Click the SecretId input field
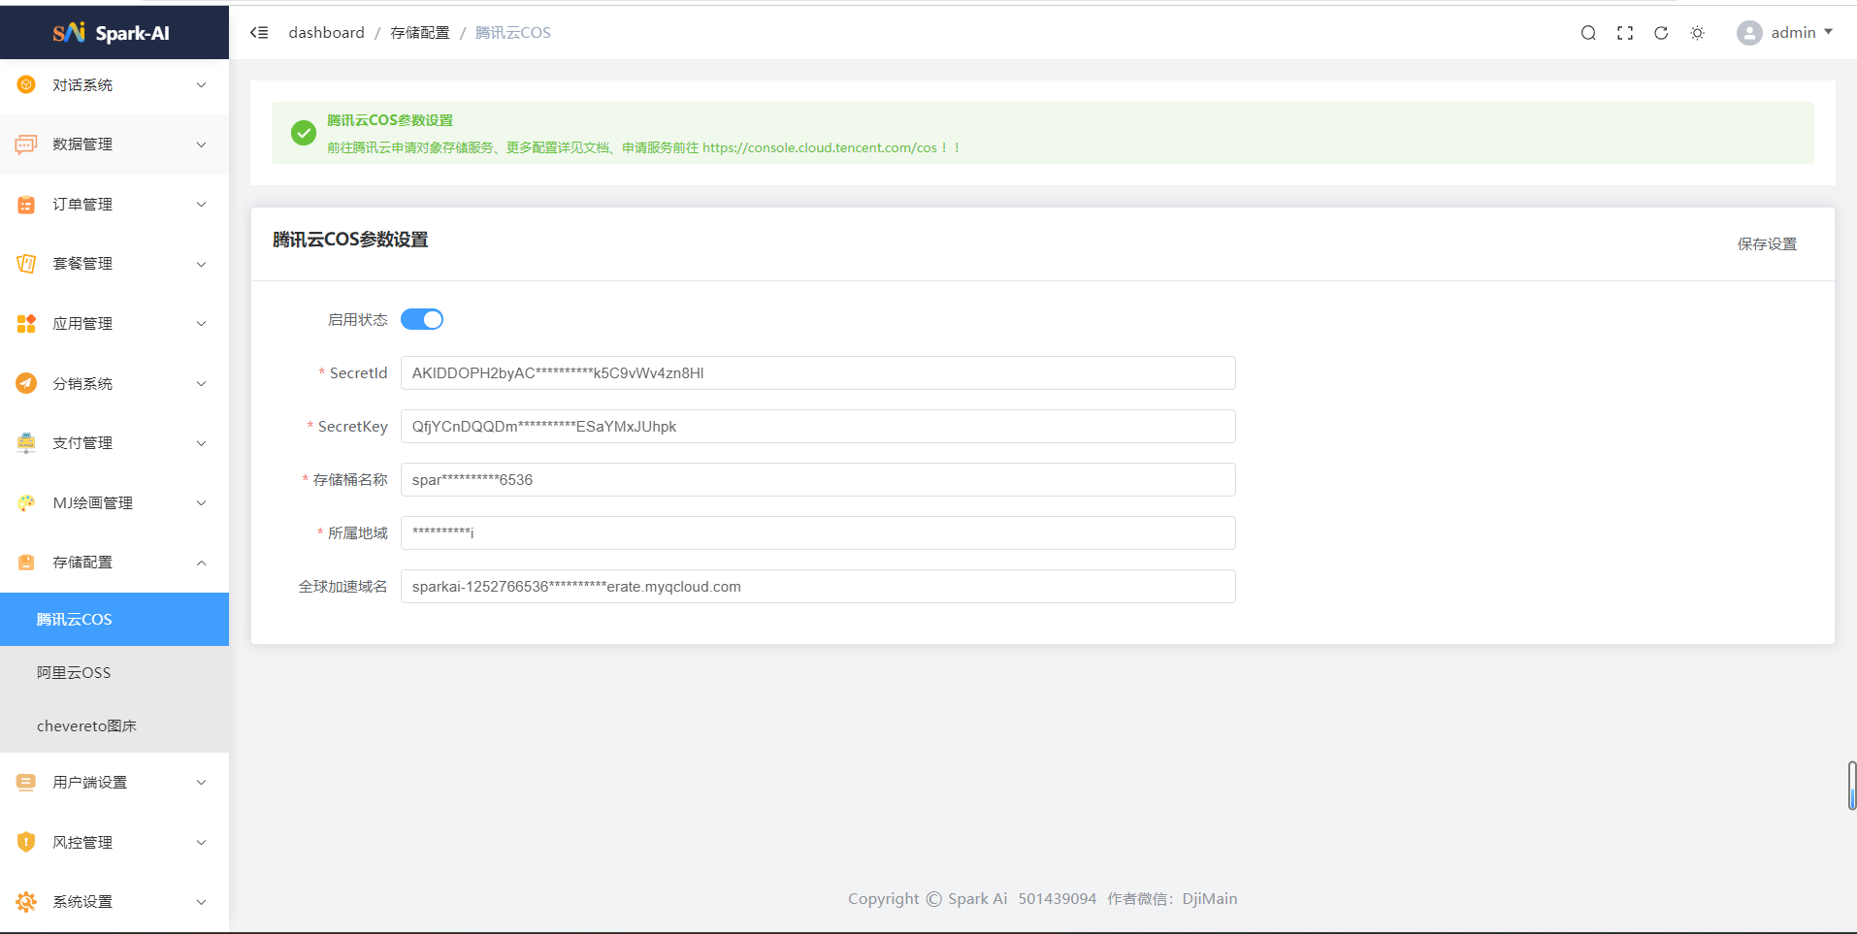This screenshot has height=934, width=1857. pyautogui.click(x=817, y=373)
